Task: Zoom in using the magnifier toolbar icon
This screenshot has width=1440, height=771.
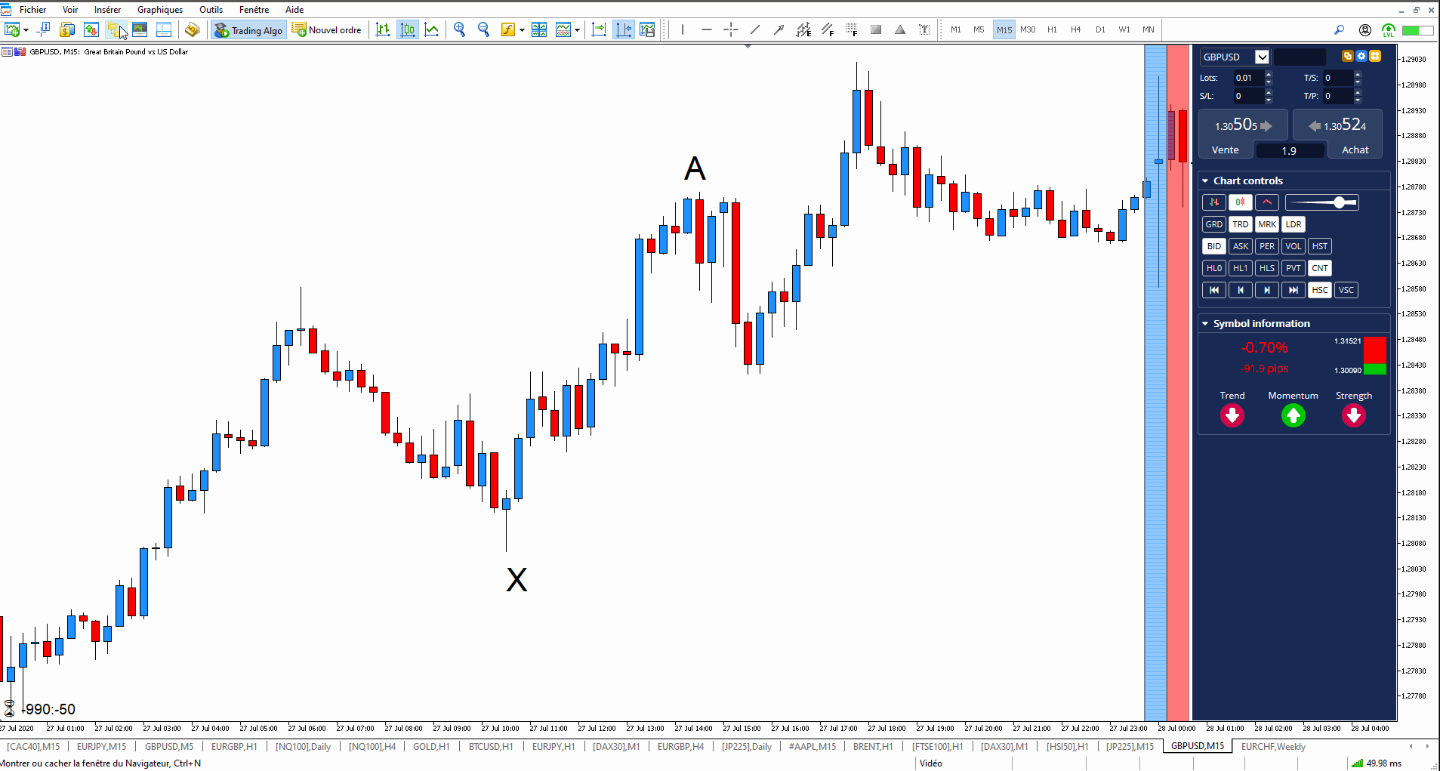Action: click(x=459, y=29)
